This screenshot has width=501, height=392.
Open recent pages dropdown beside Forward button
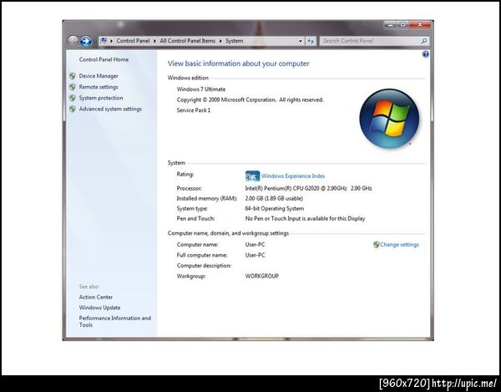click(95, 41)
